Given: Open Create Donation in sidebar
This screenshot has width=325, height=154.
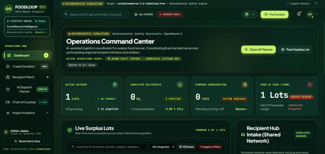Looking at the screenshot, I should (x=27, y=66).
